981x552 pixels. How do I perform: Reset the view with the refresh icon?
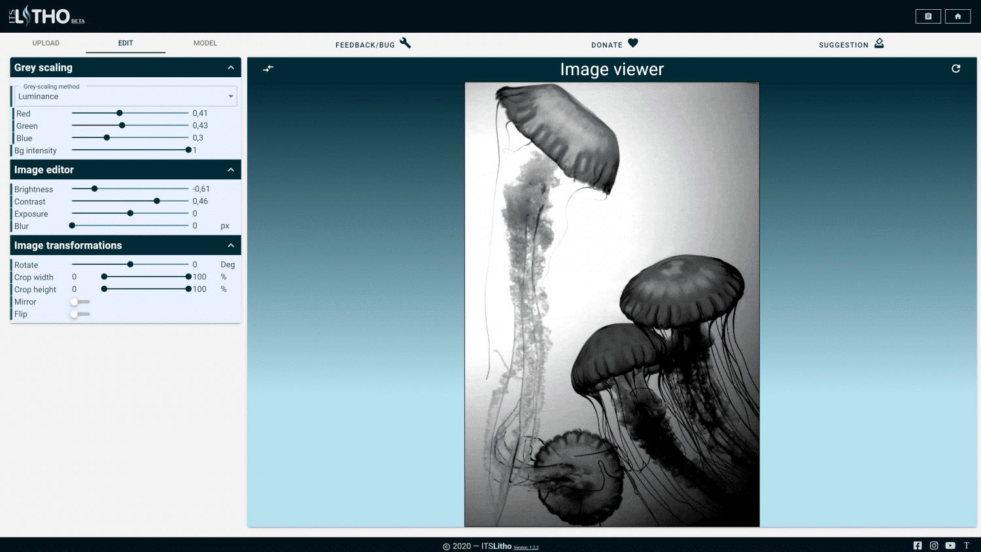[956, 68]
